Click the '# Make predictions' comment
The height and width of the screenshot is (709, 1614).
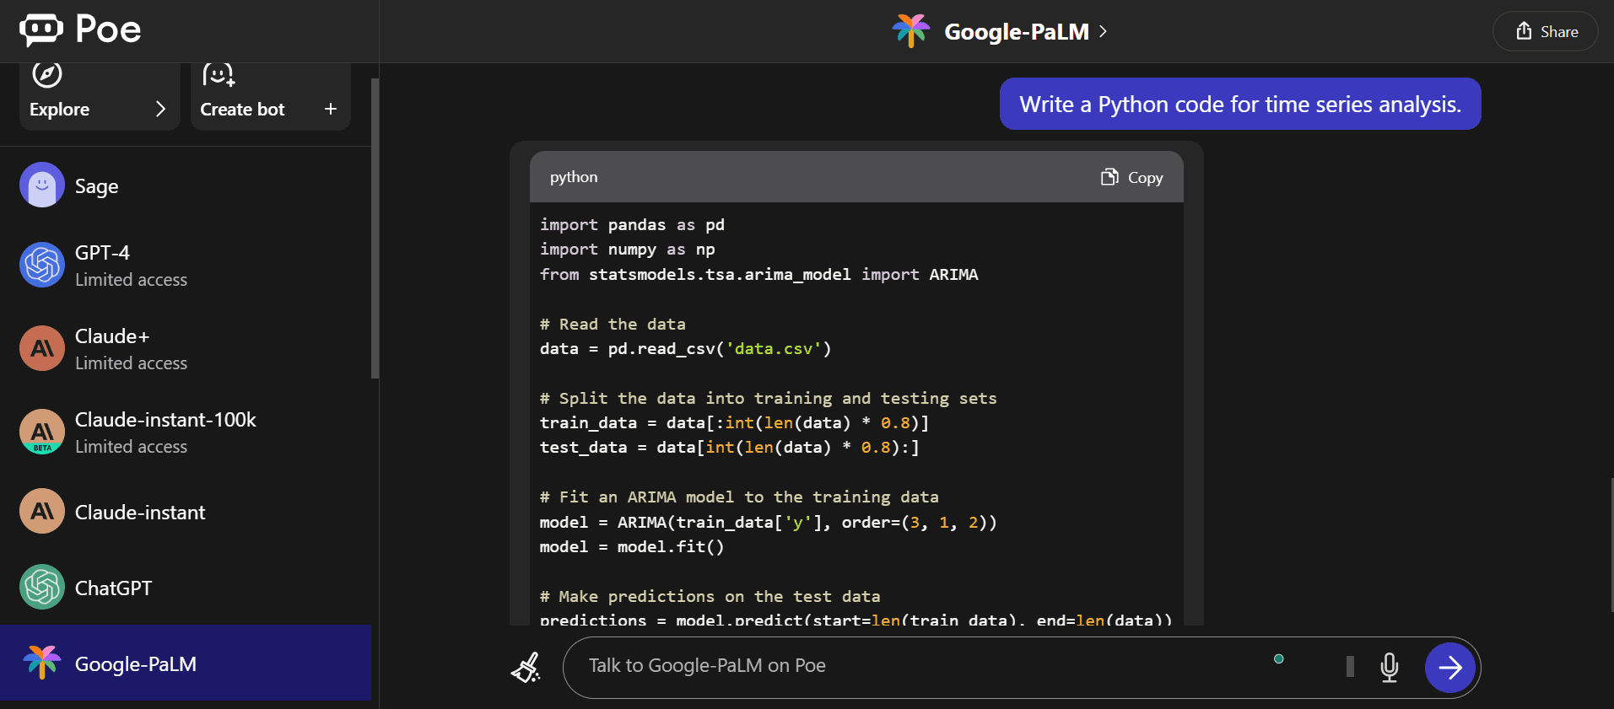click(x=710, y=597)
